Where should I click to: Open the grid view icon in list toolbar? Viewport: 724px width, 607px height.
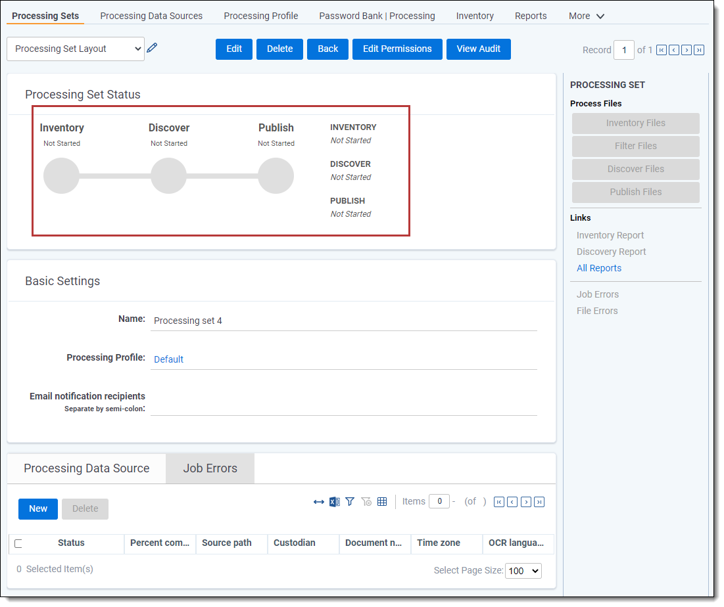click(382, 502)
